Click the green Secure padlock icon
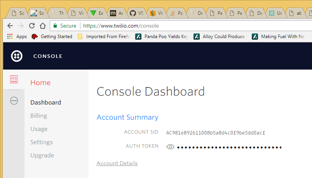This screenshot has width=312, height=178. point(55,26)
